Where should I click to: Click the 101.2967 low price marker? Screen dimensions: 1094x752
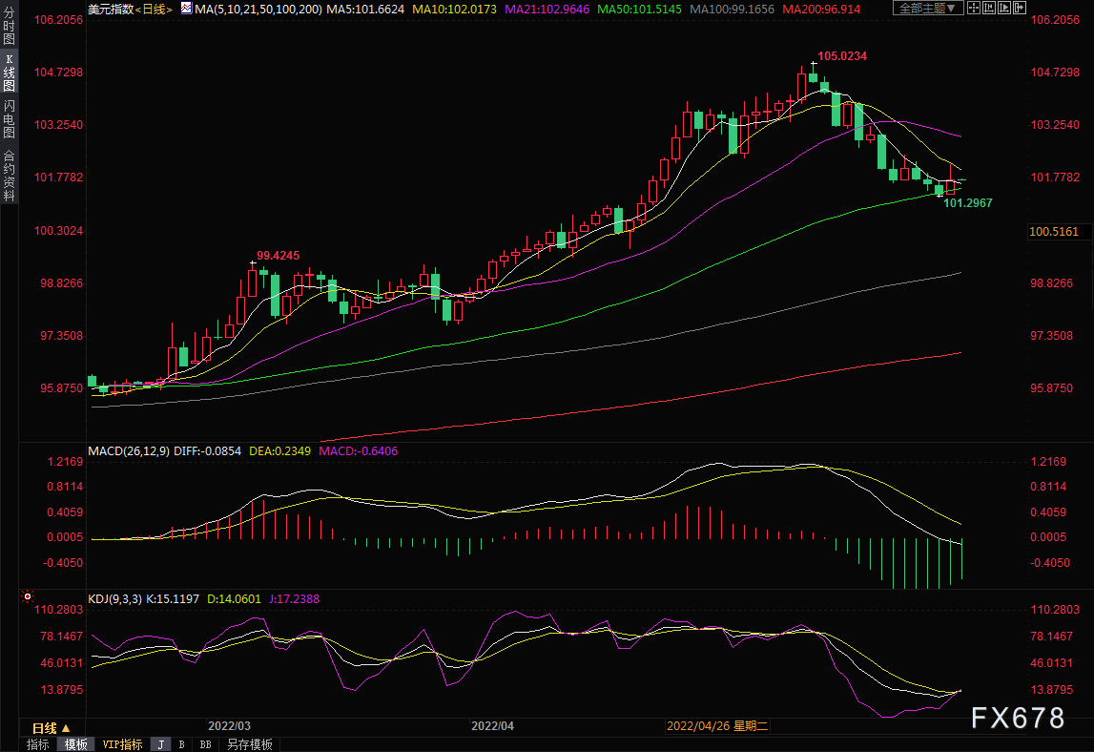click(968, 203)
